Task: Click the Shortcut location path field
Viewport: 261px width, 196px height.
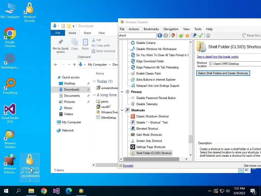Action: click(235, 64)
